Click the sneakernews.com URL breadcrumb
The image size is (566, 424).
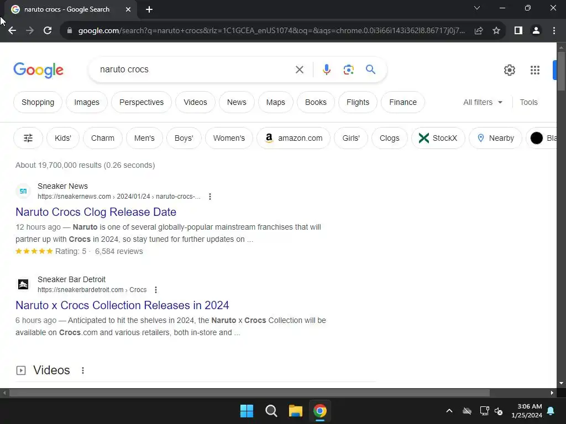(x=119, y=197)
